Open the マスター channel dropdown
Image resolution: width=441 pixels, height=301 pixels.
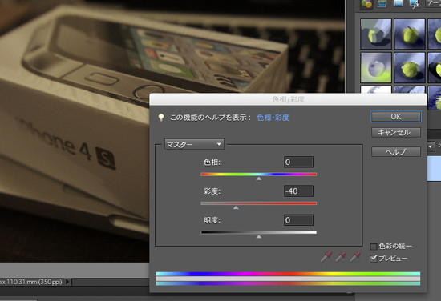(194, 144)
